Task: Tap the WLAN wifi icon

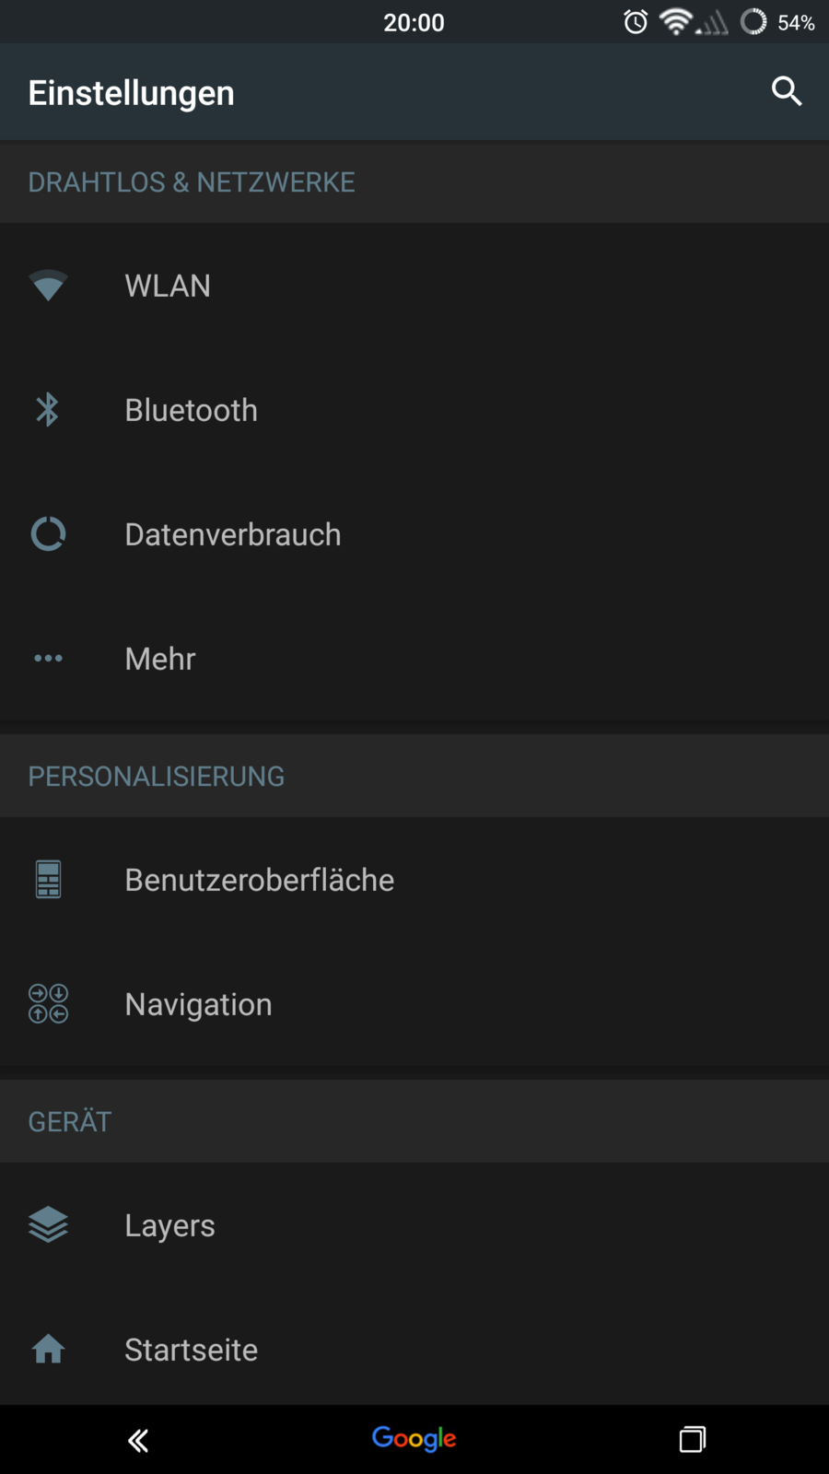Action: point(48,286)
